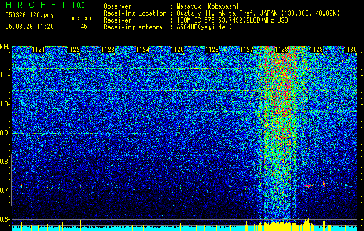Image resolution: width=364 pixels, height=231 pixels.
Task: Click the 05.03.26 11:20 date stamp
Action: [x=30, y=27]
